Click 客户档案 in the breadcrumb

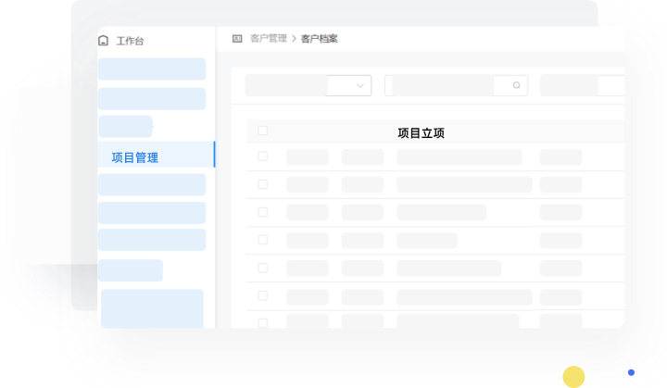(x=319, y=39)
